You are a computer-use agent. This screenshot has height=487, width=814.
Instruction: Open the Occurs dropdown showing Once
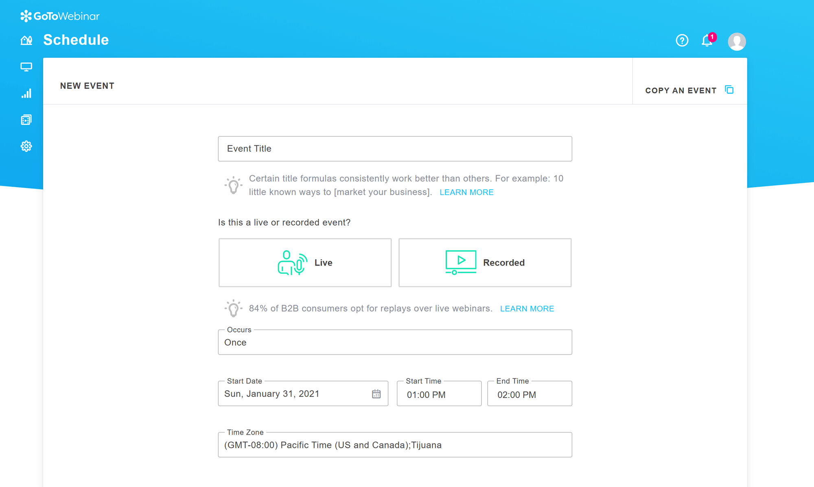[394, 342]
